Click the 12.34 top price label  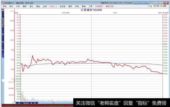coord(18,15)
